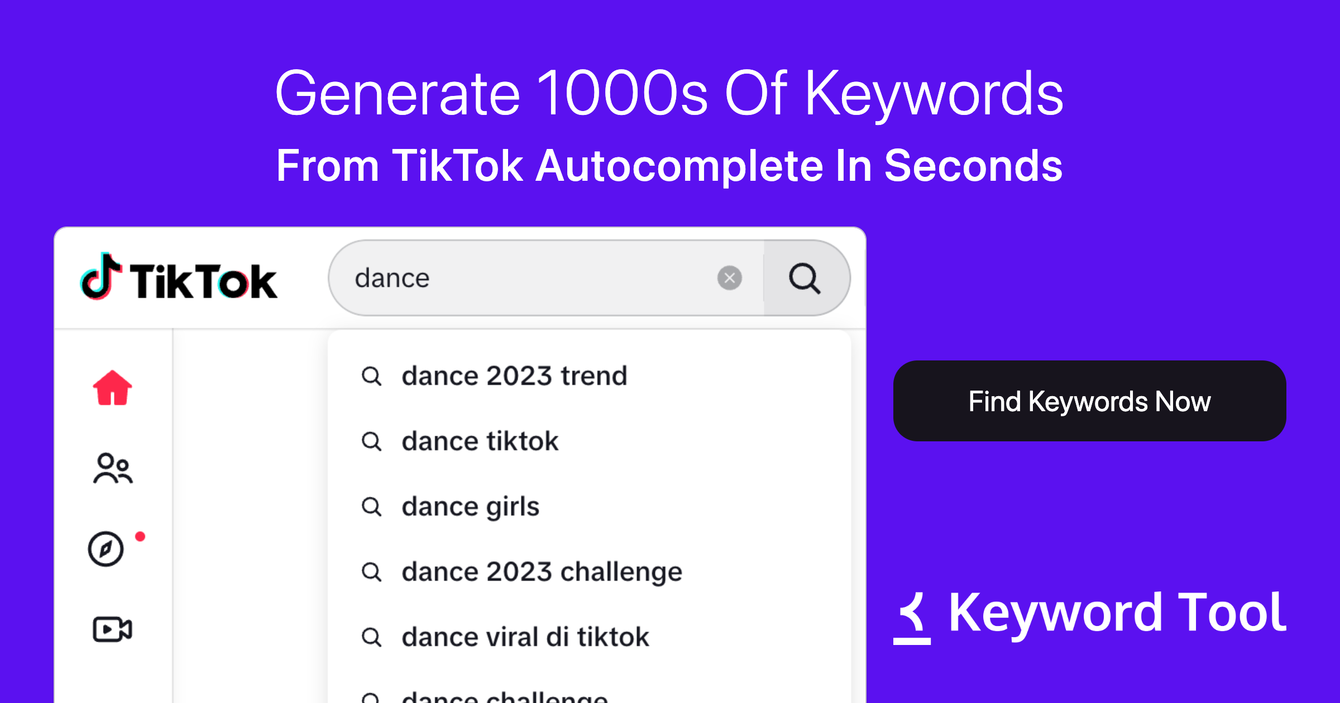Choose "dance viral di tiktok" suggestion
Image resolution: width=1340 pixels, height=703 pixels.
525,637
